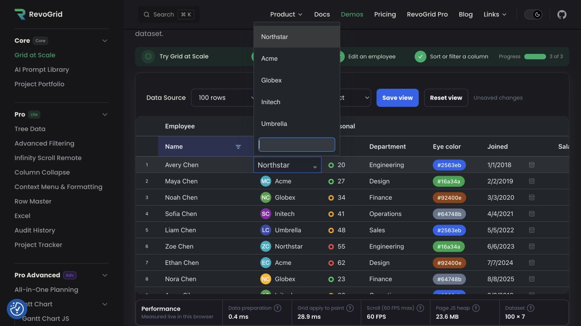The image size is (581, 326).
Task: Expand the Gantt Chart submenu chevron
Action: tap(105, 304)
